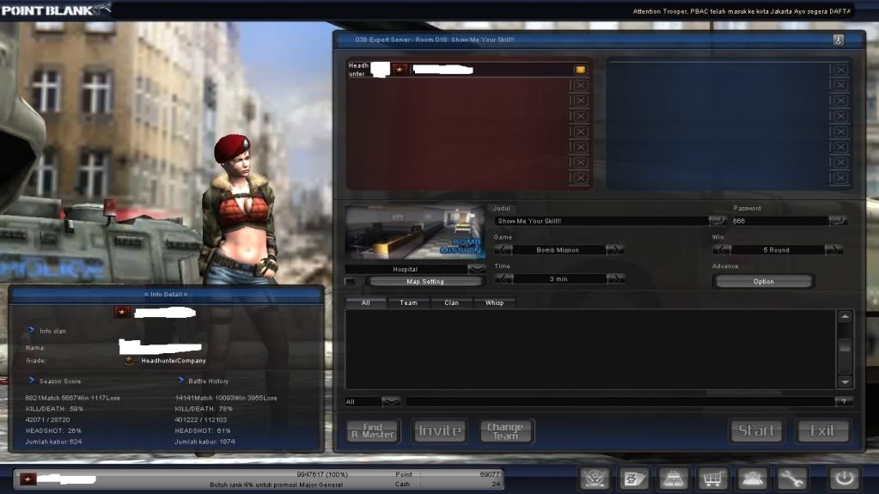Click the chat message input field
This screenshot has height=494, width=879.
pyautogui.click(x=620, y=401)
